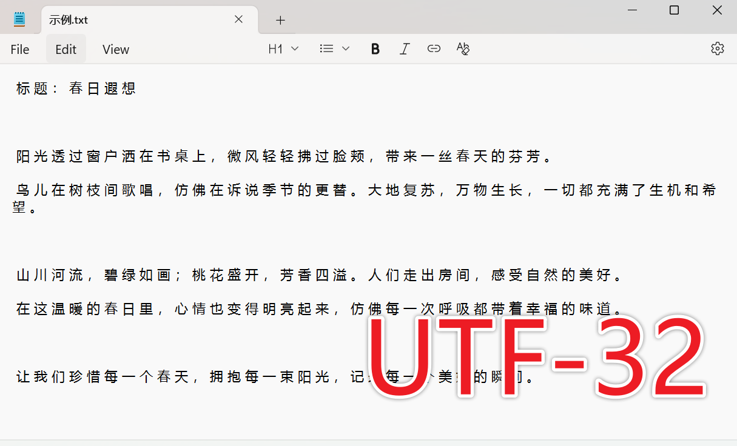Click the Notepad app icon

(18, 18)
